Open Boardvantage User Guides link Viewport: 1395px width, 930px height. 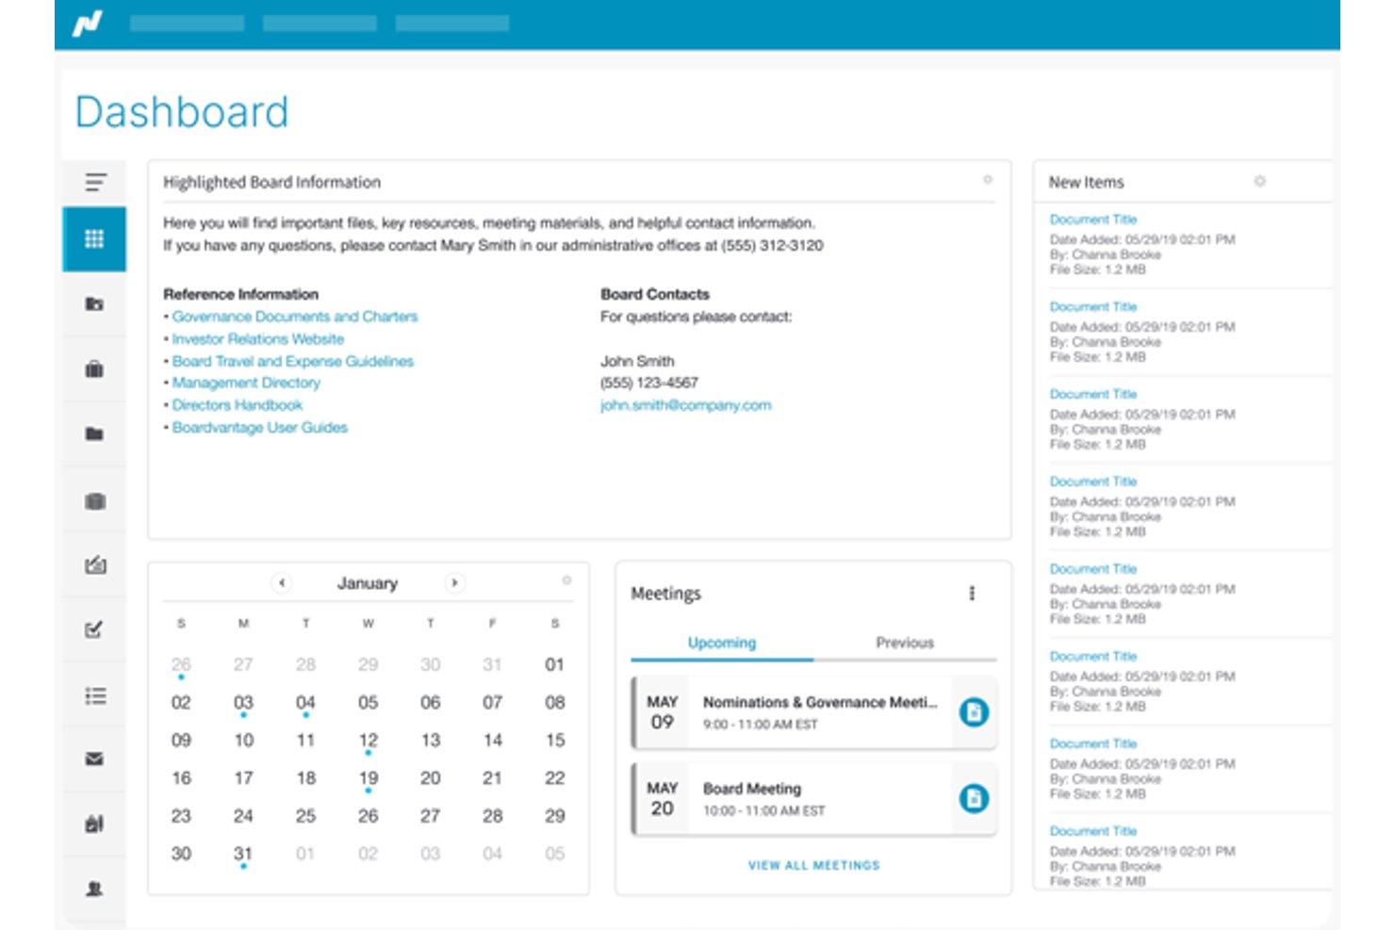260,428
